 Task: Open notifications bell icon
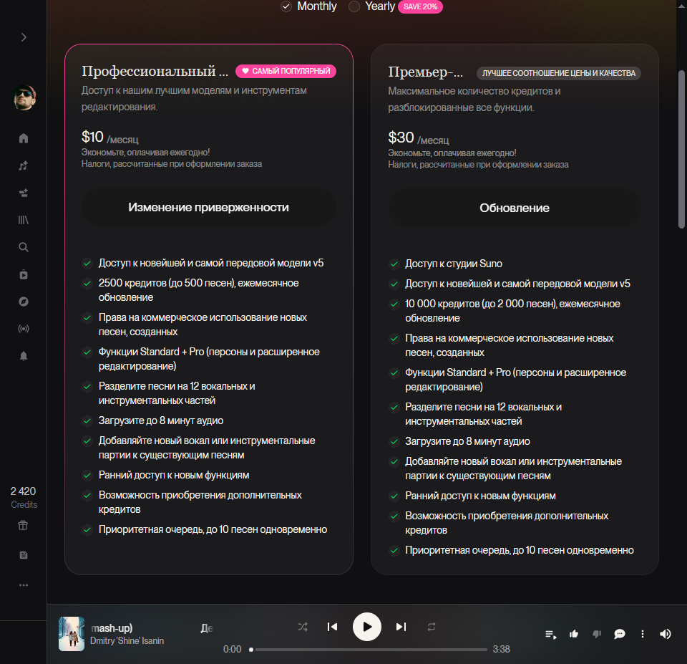24,356
